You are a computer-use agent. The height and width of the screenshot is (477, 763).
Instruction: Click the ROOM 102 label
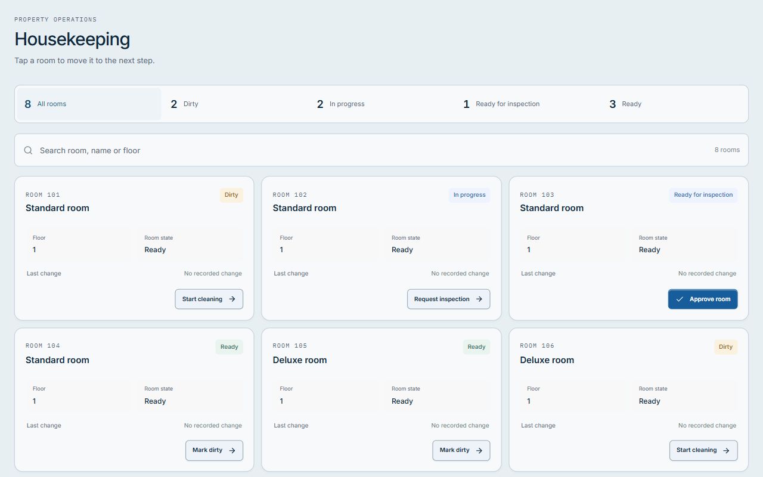[290, 195]
